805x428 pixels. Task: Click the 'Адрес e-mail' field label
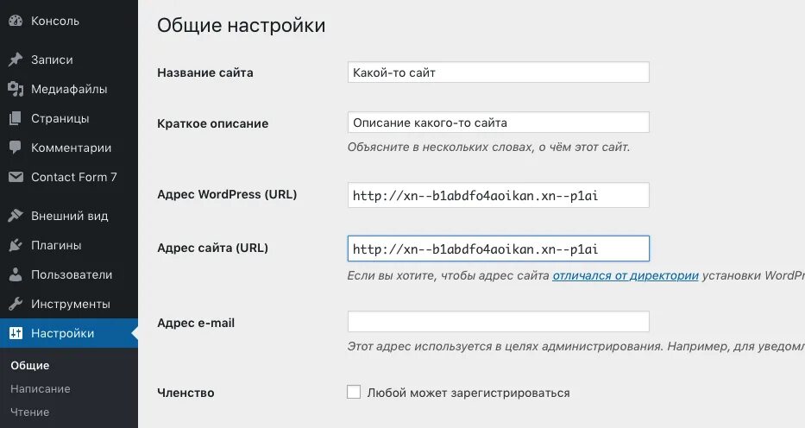(x=196, y=323)
